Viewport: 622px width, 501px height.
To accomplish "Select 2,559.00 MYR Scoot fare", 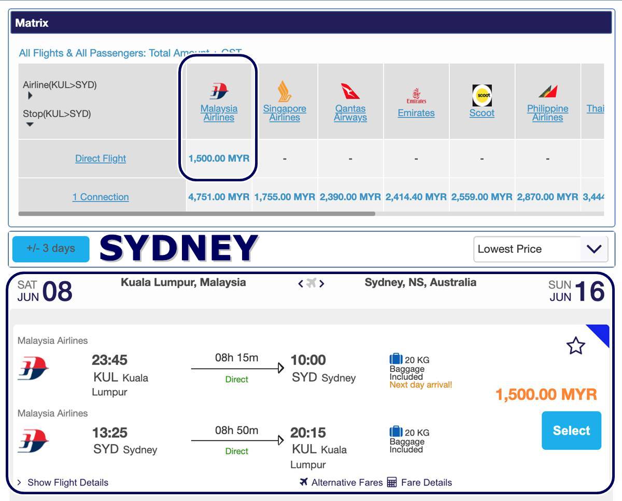I will pyautogui.click(x=482, y=197).
